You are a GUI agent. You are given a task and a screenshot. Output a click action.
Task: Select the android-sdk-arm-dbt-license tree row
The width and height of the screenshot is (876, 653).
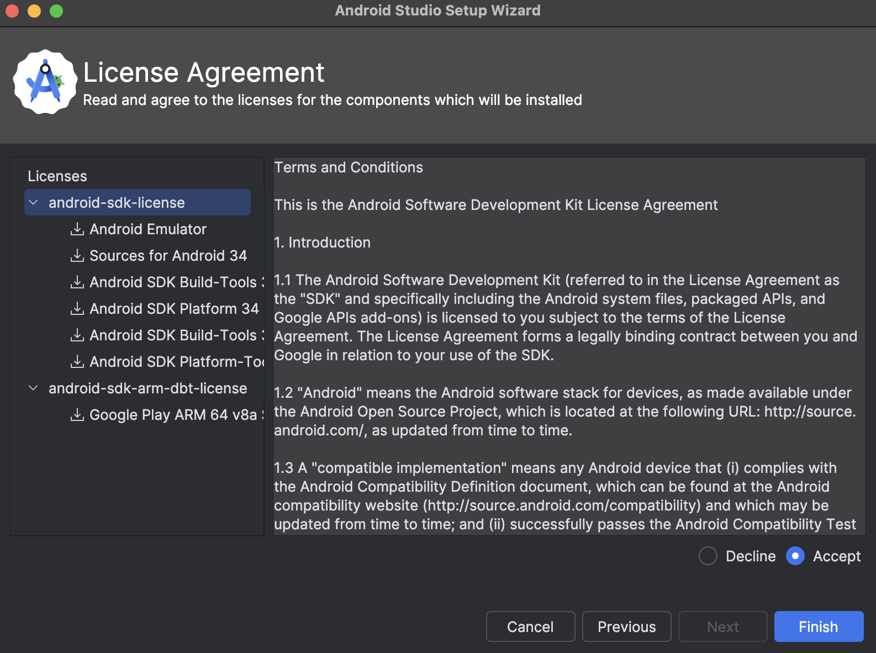[x=138, y=388]
